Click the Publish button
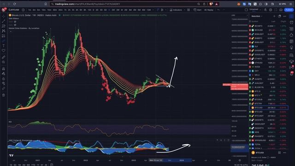The image size is (295, 166). pos(289,10)
